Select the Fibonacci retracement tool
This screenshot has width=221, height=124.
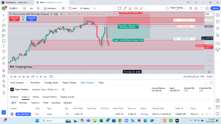[x=4, y=25]
